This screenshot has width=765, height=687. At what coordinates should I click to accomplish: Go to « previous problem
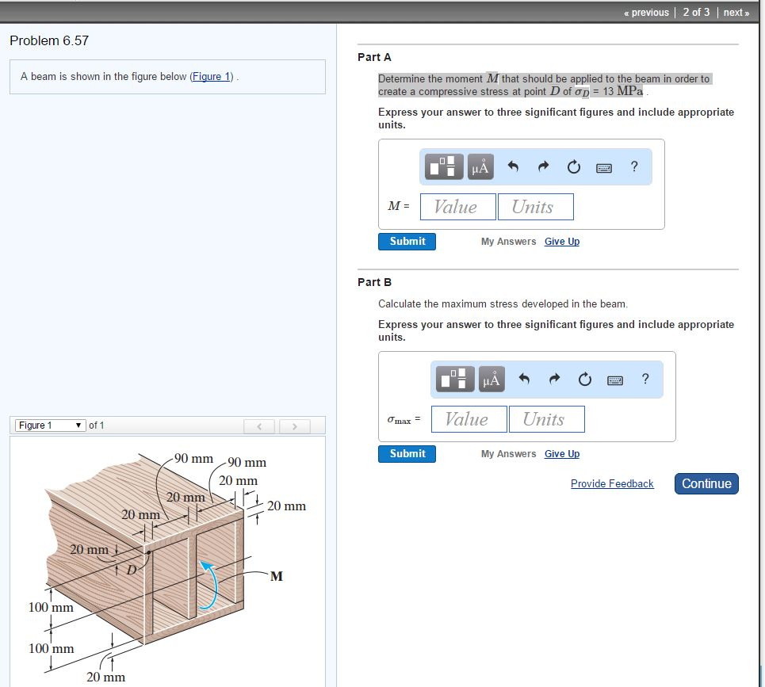coord(646,12)
